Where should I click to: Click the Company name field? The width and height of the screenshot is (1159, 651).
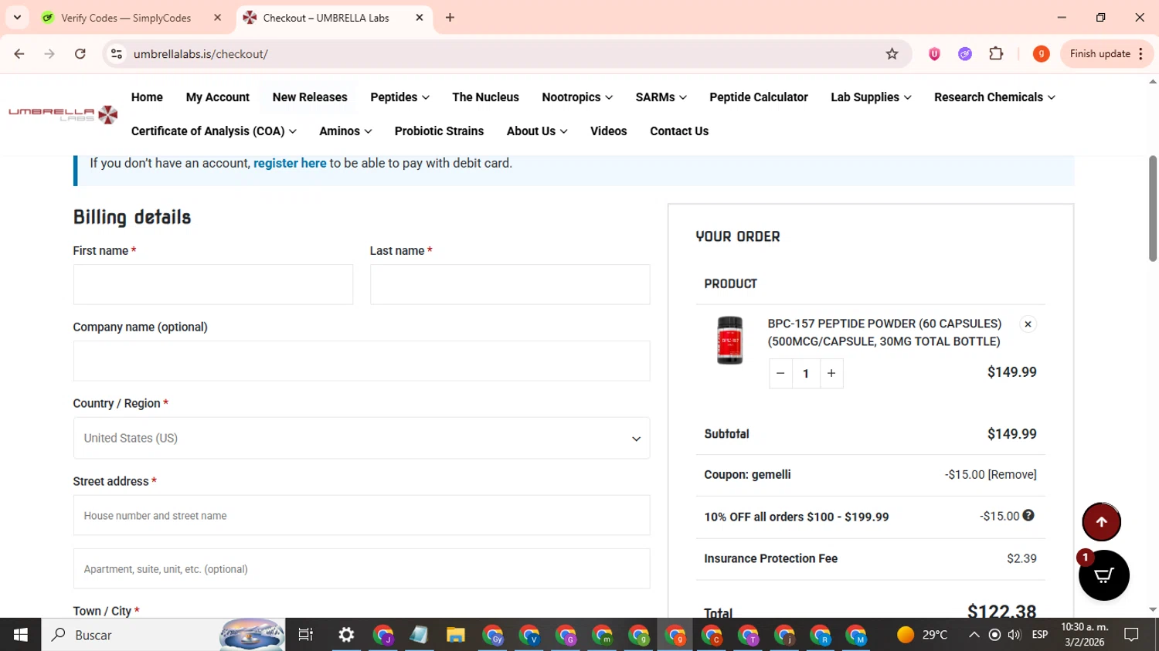coord(362,361)
